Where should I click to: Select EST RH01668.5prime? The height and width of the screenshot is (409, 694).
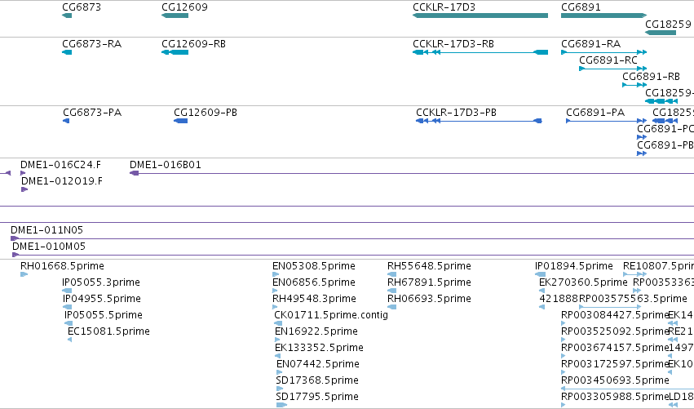click(x=63, y=266)
